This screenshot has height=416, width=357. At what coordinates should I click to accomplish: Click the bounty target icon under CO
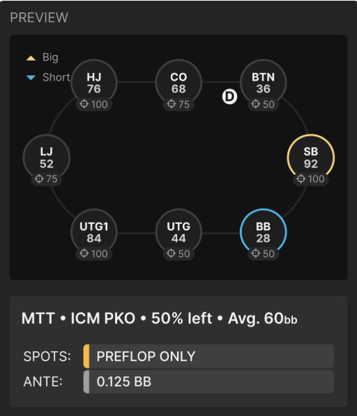(x=171, y=104)
